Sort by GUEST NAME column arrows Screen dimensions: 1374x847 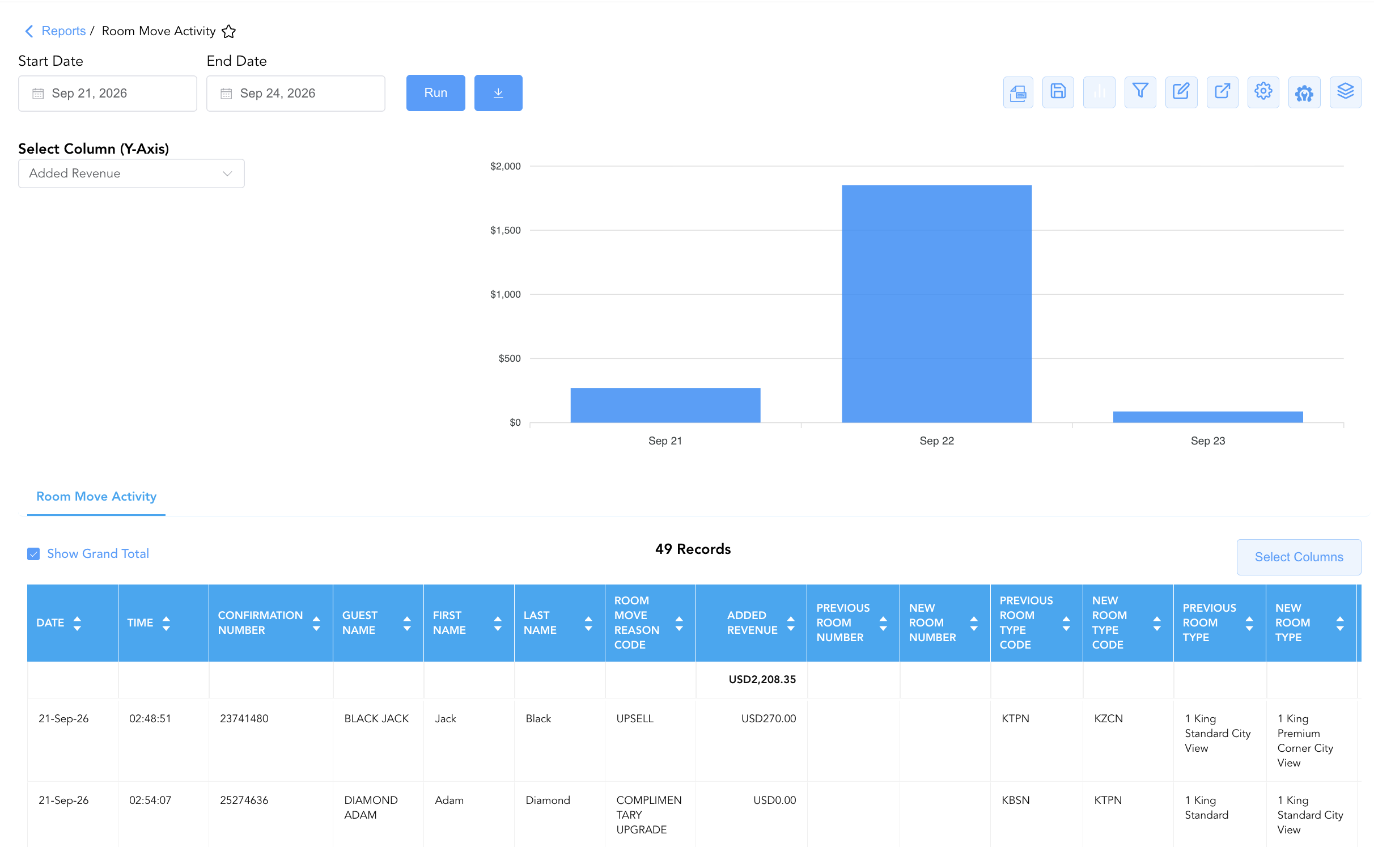point(407,624)
